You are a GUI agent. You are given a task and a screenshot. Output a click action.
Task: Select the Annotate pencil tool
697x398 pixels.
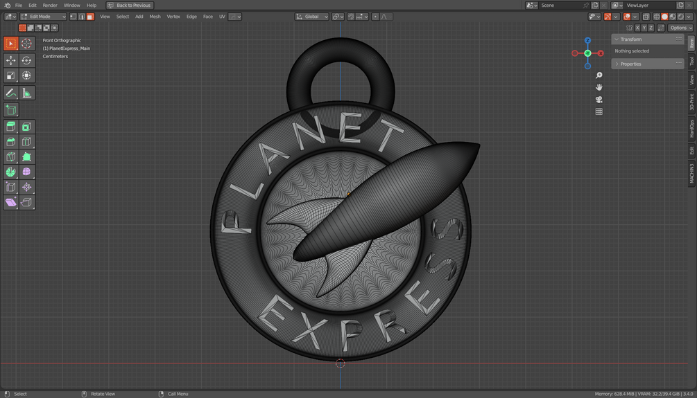[10, 93]
